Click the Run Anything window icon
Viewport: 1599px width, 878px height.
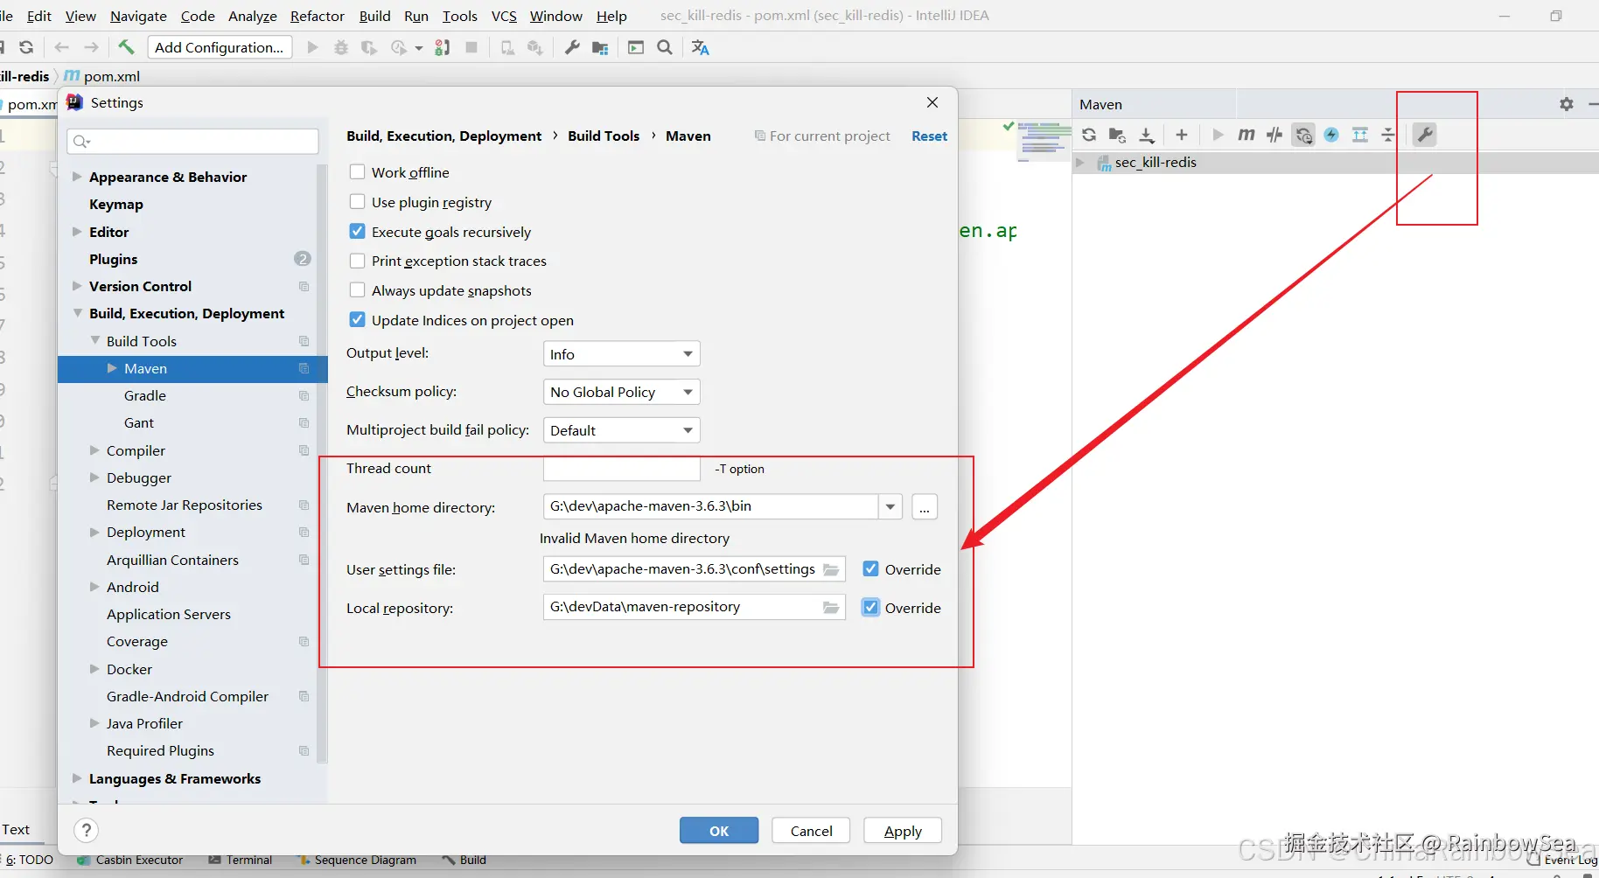(x=636, y=47)
